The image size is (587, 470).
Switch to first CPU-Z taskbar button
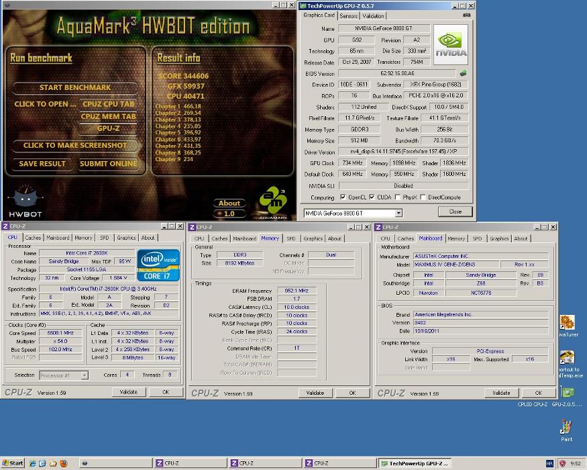(190, 463)
